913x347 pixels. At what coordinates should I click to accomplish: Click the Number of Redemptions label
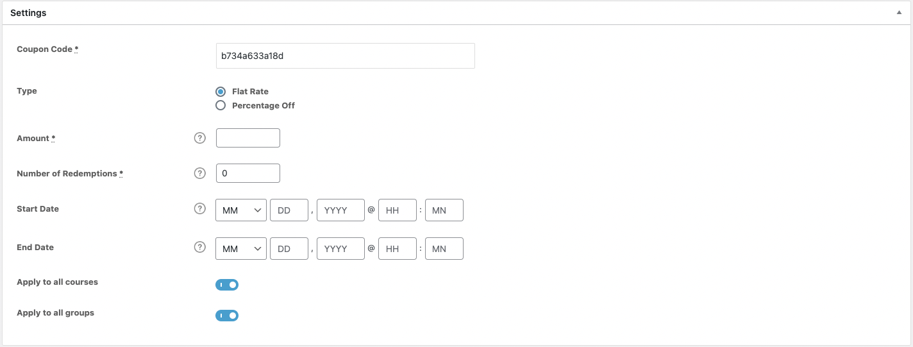click(70, 174)
